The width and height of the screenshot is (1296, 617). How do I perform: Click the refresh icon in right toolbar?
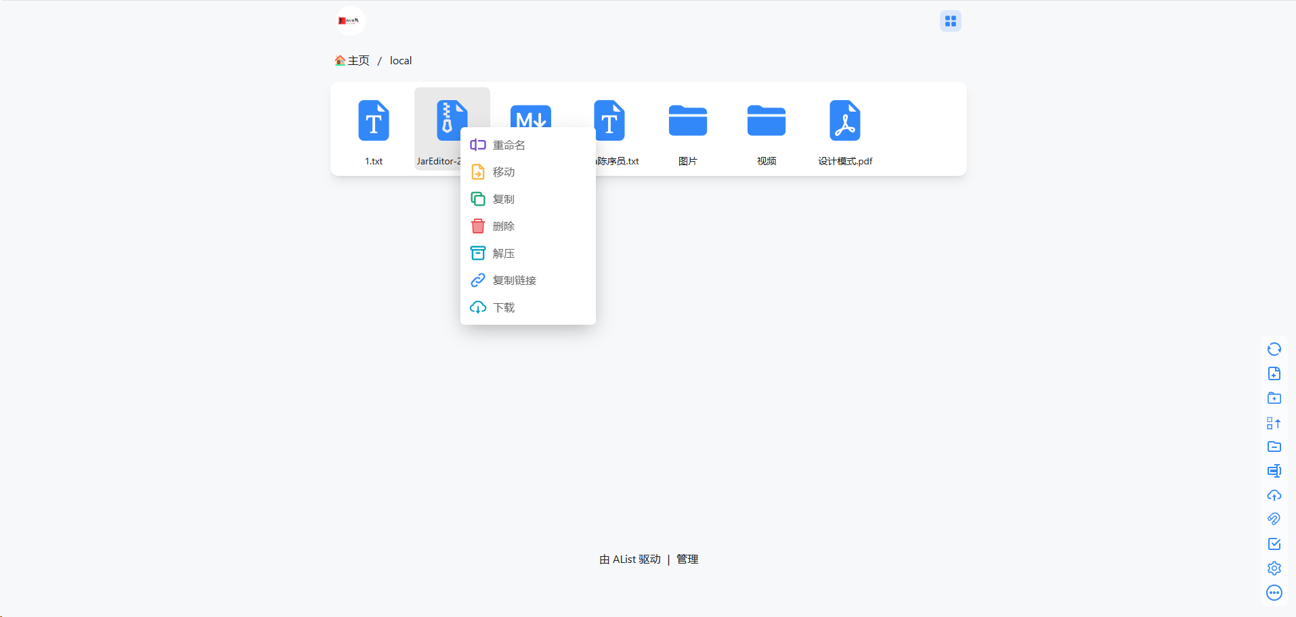(1274, 349)
